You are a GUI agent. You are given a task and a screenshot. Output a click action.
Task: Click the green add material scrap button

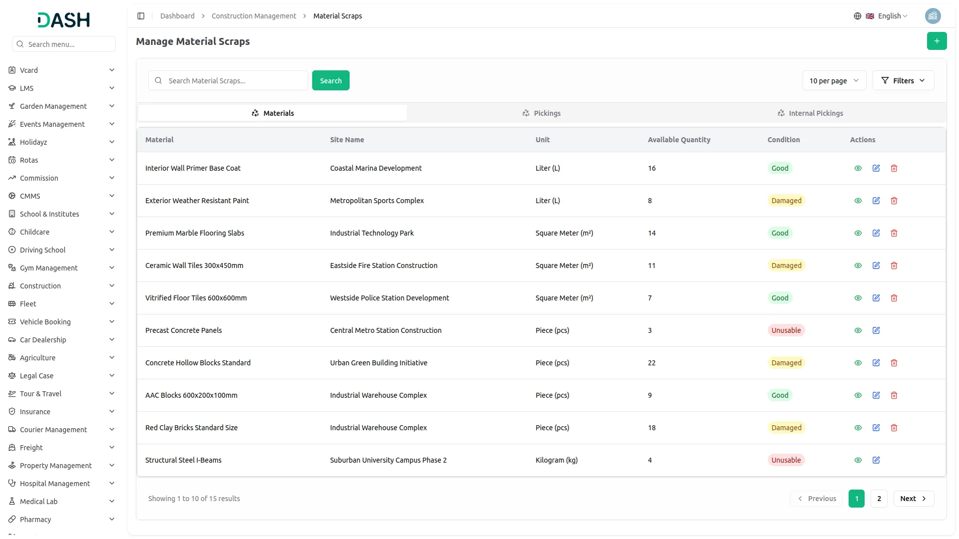pyautogui.click(x=937, y=41)
